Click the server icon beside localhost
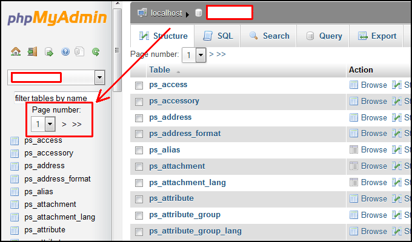The width and height of the screenshot is (412, 242). [142, 13]
